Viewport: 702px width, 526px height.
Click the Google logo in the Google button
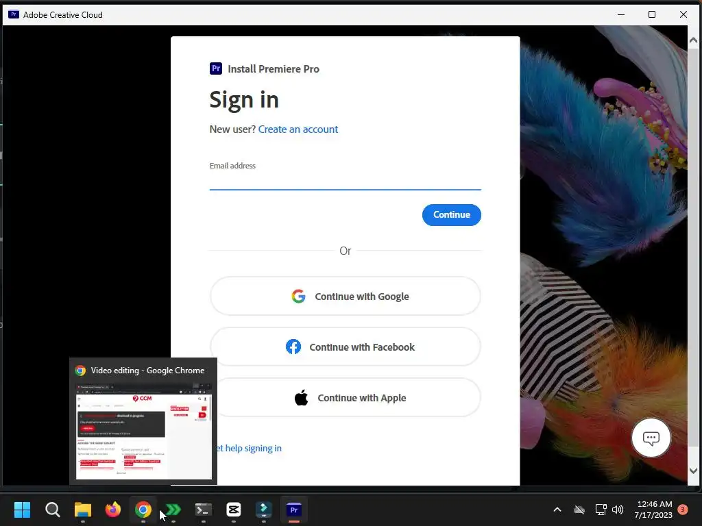point(299,296)
